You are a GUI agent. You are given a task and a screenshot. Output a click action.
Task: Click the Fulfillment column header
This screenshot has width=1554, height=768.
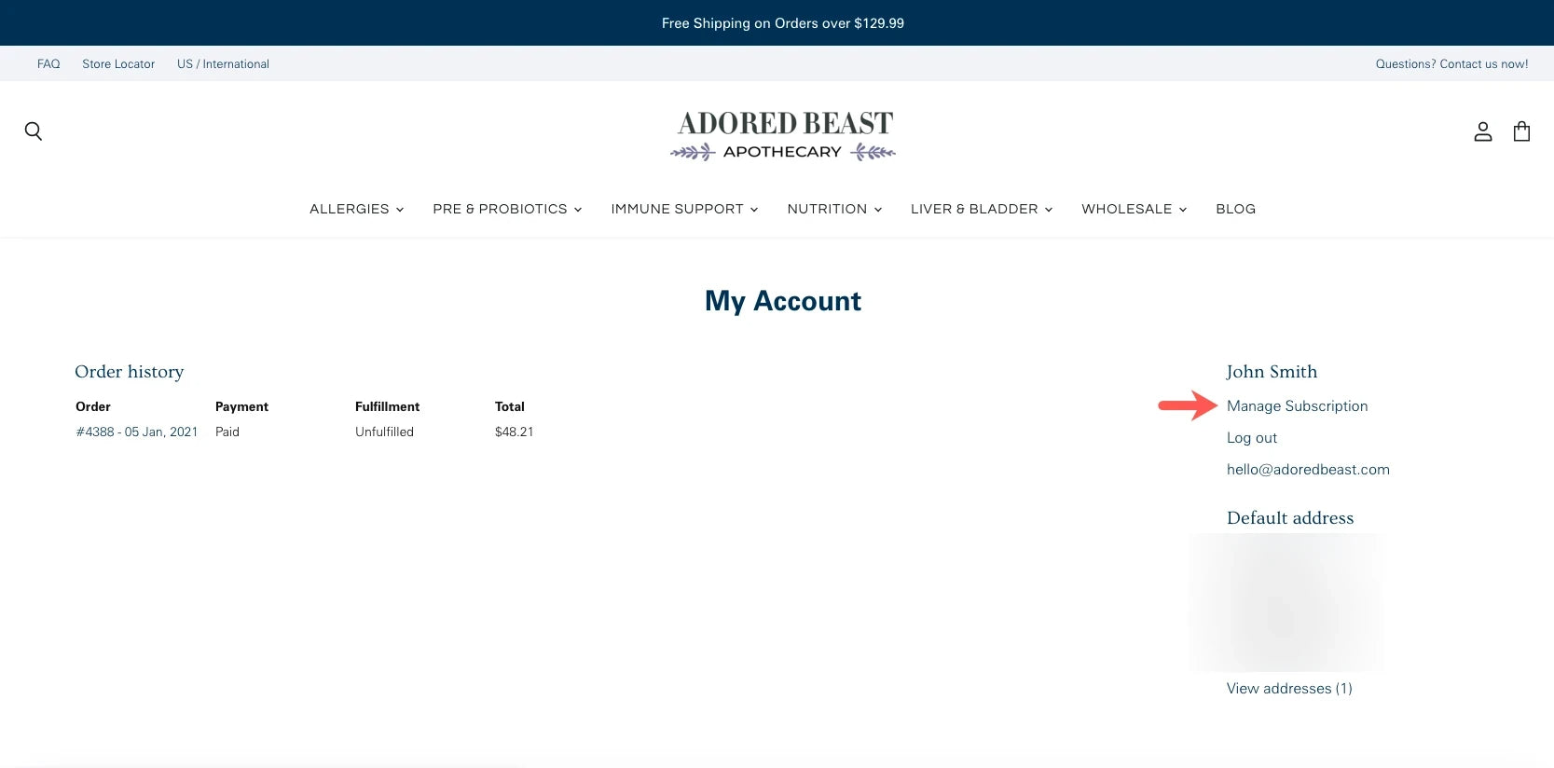click(x=388, y=406)
